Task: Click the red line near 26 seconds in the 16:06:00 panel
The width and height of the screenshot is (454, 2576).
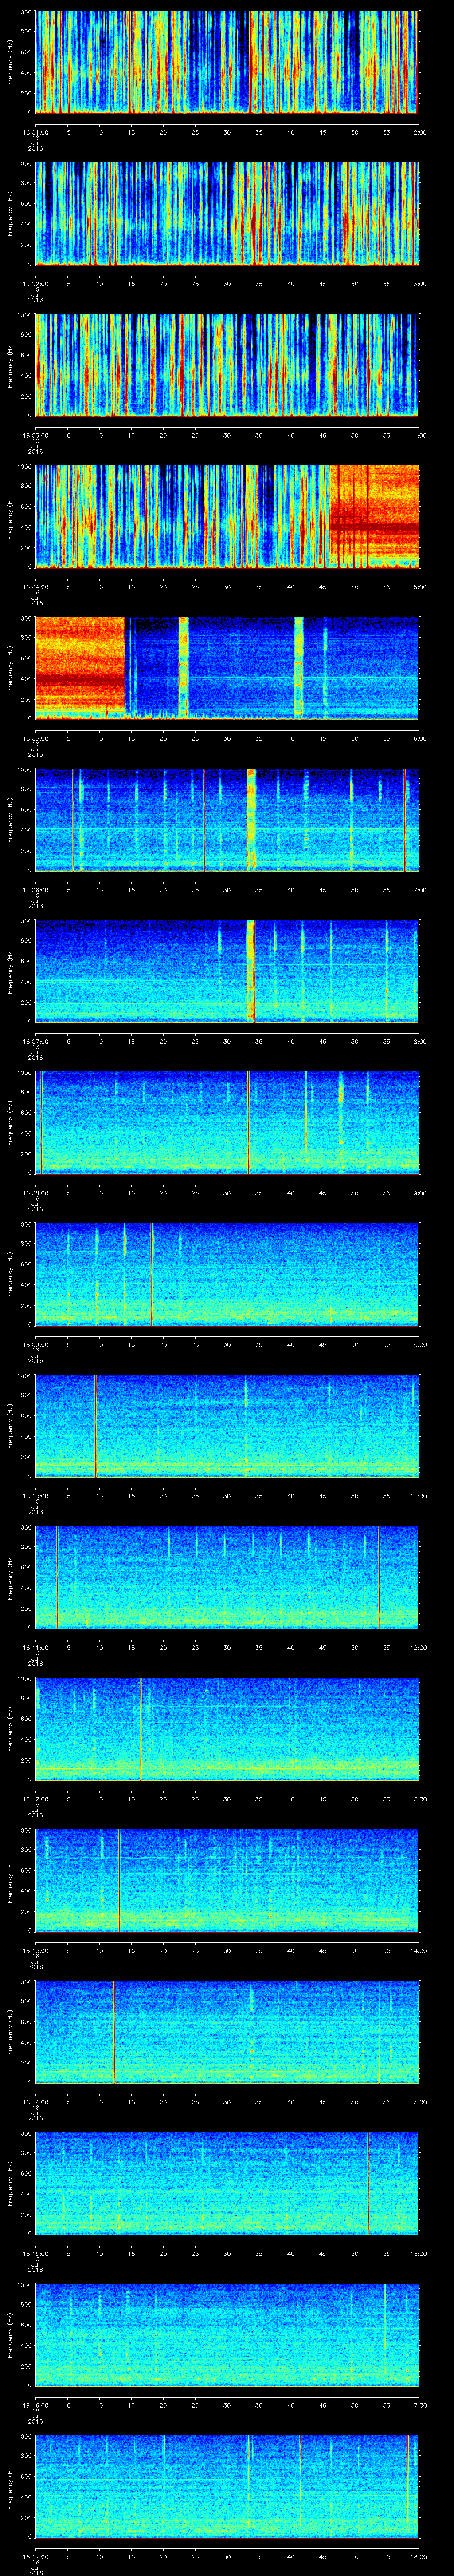Action: click(204, 819)
